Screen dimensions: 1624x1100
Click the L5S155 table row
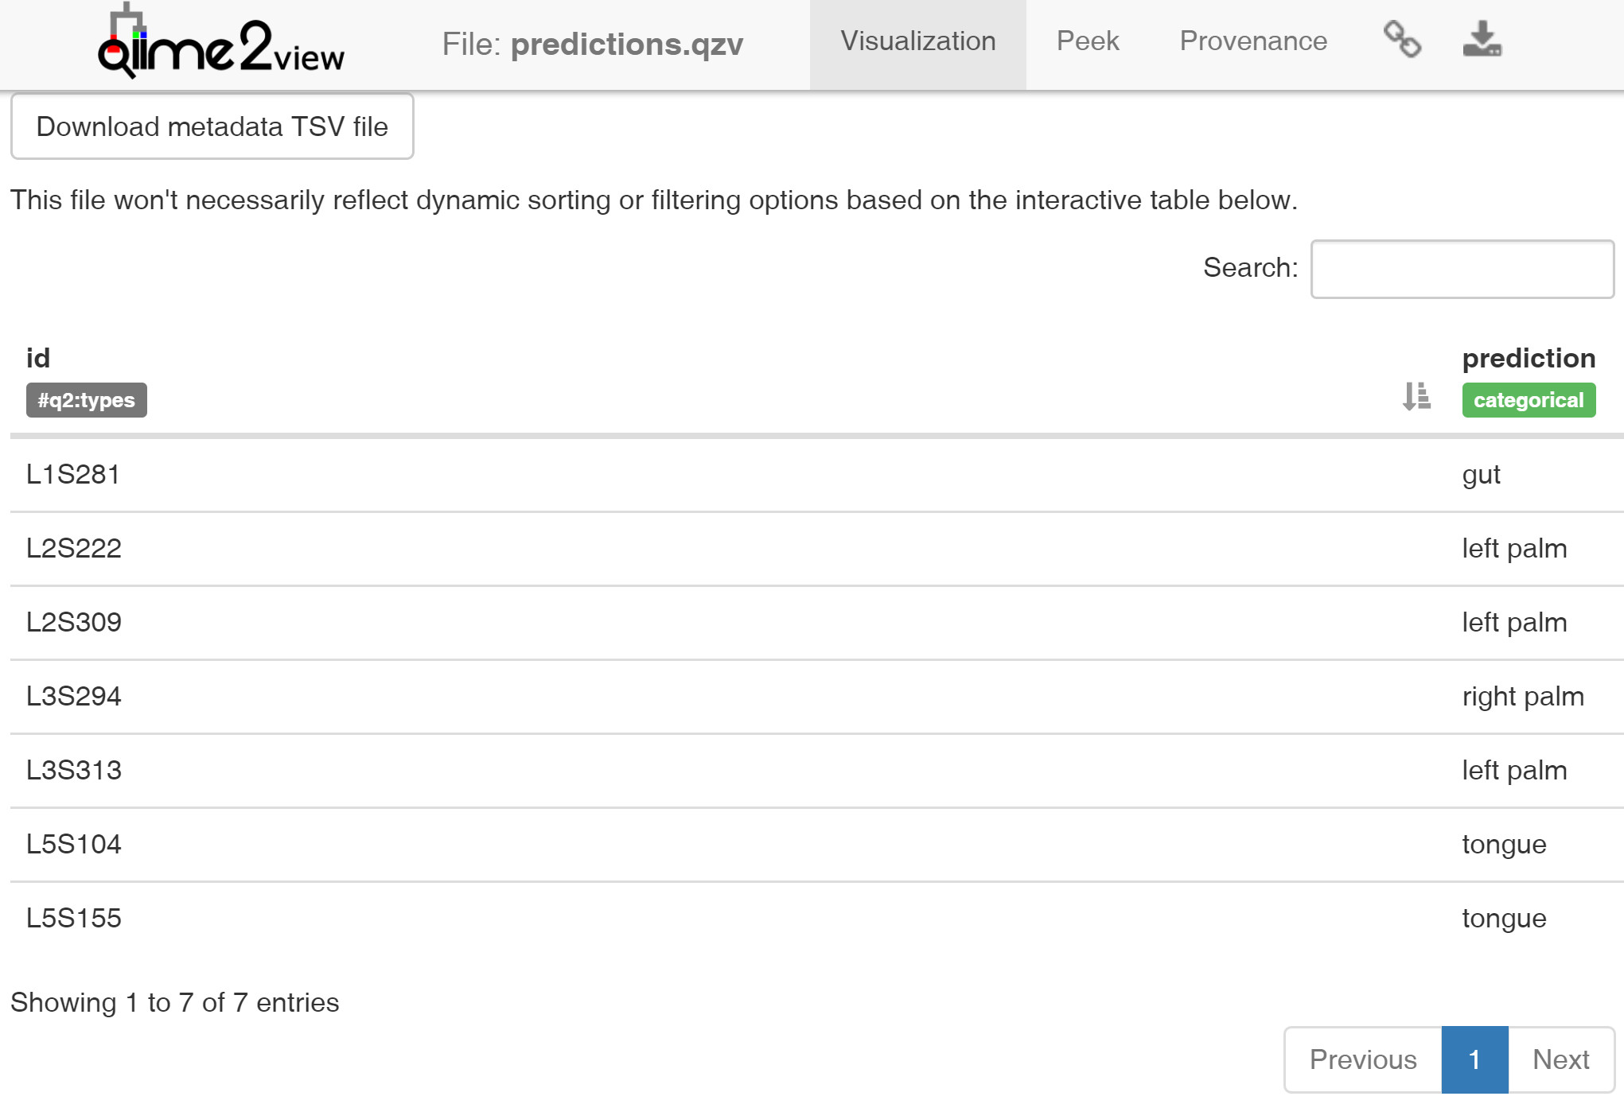[x=817, y=919]
